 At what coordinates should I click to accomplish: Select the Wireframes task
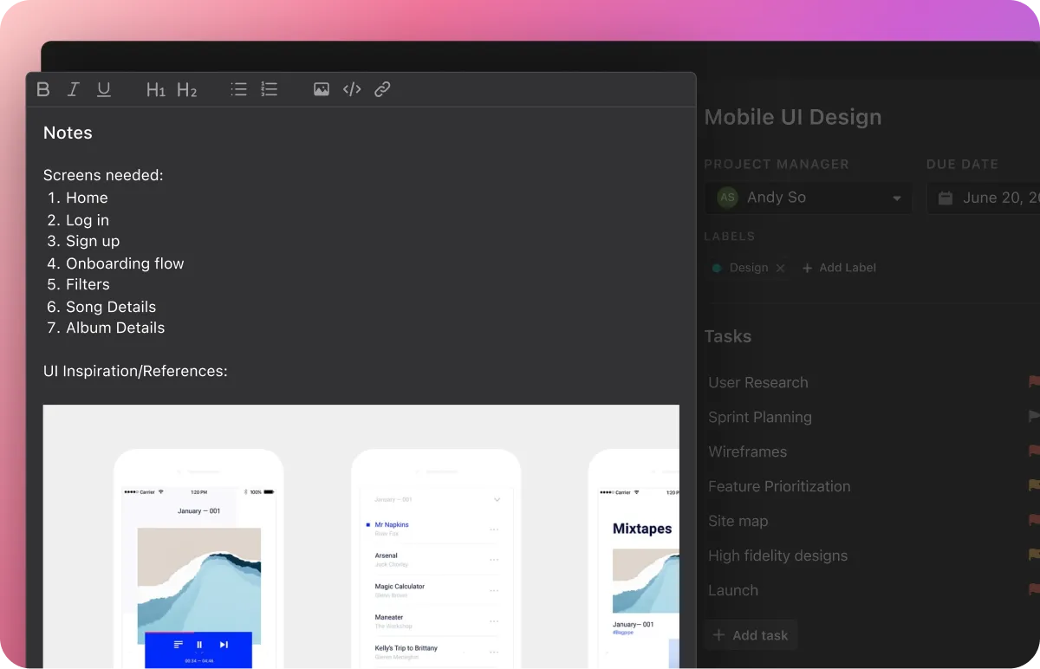(747, 451)
